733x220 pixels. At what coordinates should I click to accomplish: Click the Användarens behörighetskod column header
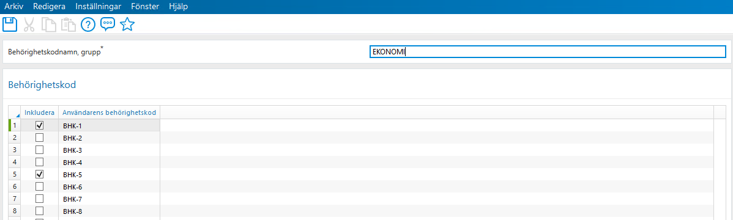point(110,112)
